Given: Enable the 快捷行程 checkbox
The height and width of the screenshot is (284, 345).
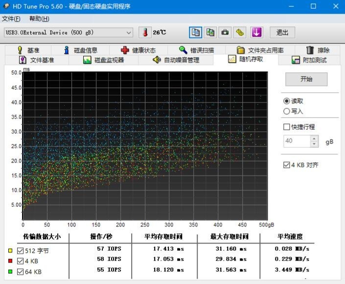Looking at the screenshot, I should pos(287,127).
